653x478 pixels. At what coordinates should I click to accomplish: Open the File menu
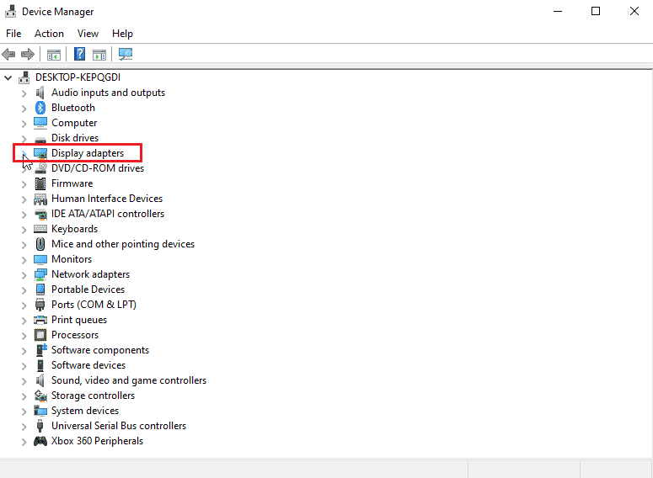[x=13, y=34]
